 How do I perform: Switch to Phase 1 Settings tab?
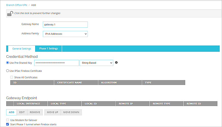(48, 48)
